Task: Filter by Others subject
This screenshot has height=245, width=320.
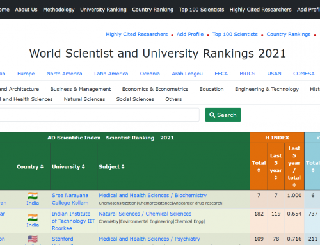Action: tap(173, 99)
